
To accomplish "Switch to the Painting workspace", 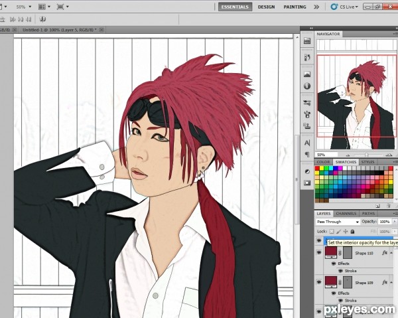I will [295, 7].
